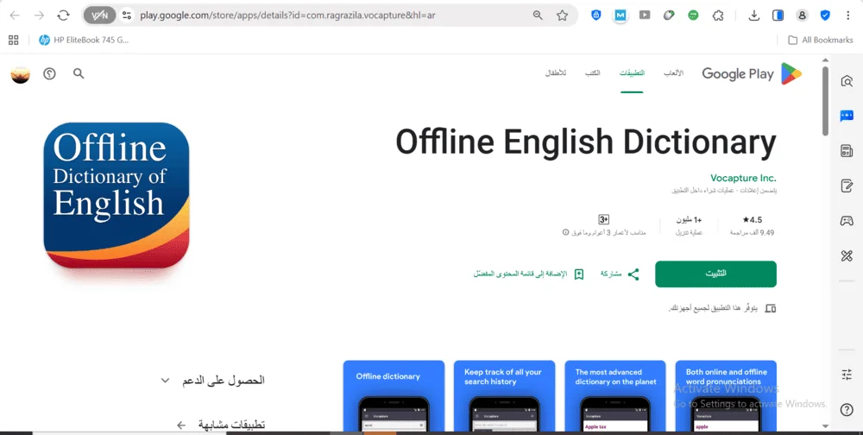863x435 pixels.
Task: Click the address bar URL field
Action: [x=331, y=16]
